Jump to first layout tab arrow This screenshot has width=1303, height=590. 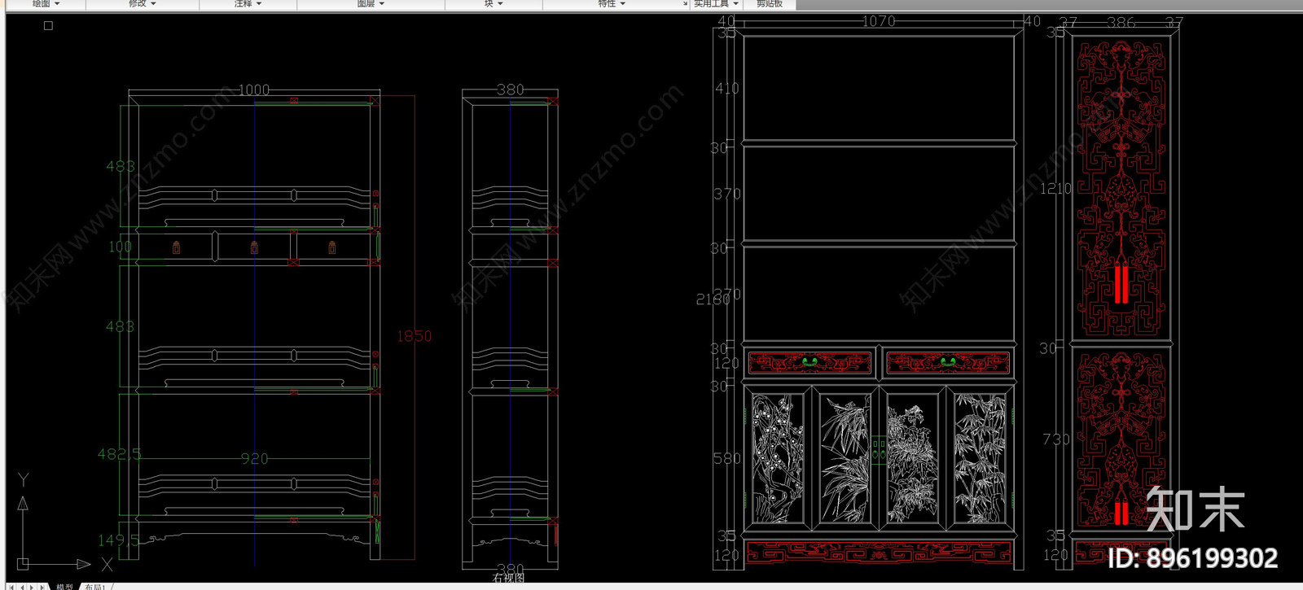[x=11, y=586]
